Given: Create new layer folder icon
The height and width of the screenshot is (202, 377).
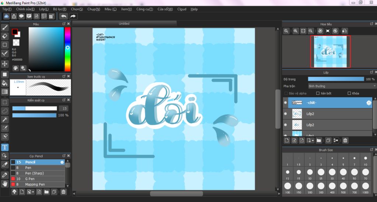Looking at the screenshot, I should pos(318,140).
